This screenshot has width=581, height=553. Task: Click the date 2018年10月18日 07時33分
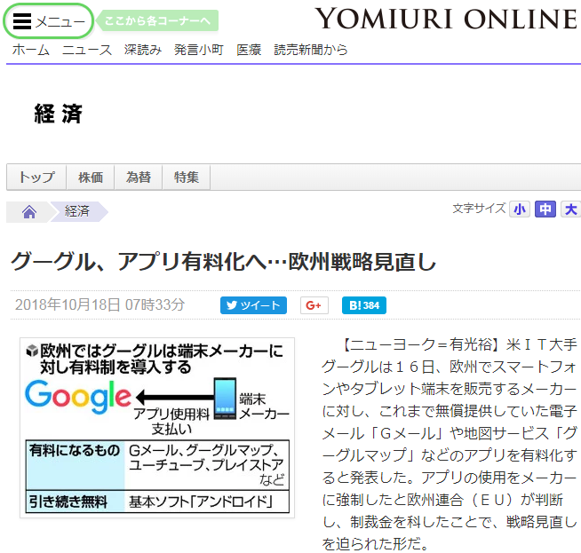coord(99,305)
